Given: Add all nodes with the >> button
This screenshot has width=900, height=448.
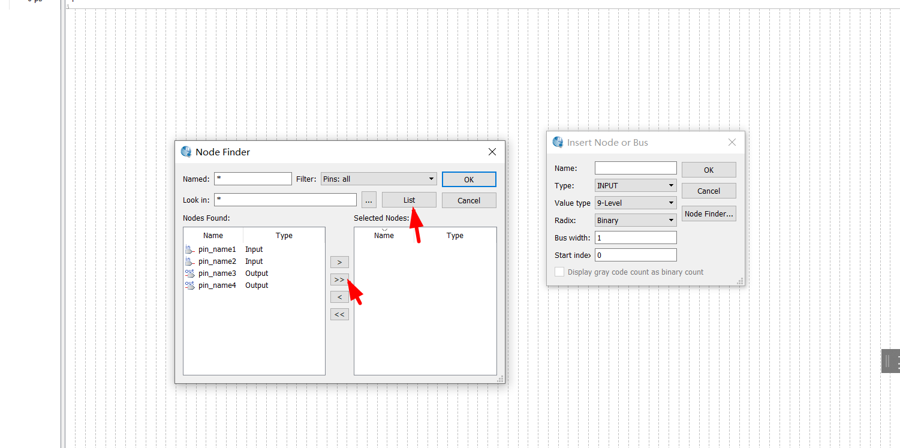Looking at the screenshot, I should tap(339, 279).
